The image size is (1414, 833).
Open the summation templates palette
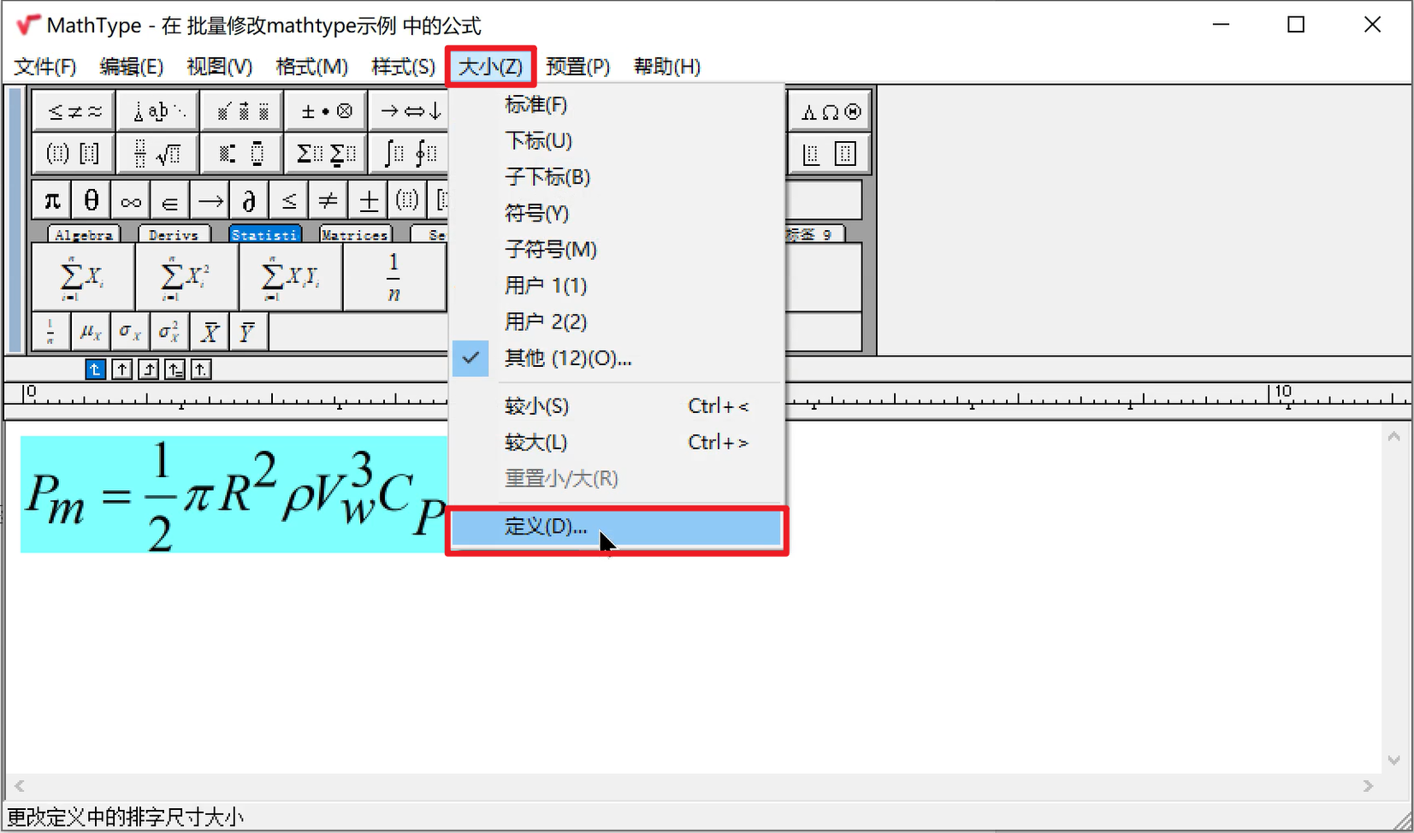[x=326, y=154]
